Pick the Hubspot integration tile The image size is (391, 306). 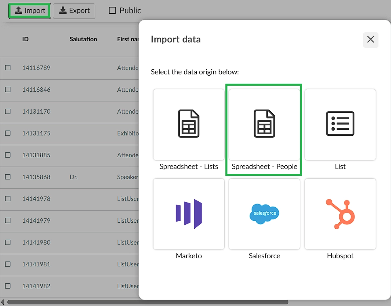pyautogui.click(x=340, y=214)
